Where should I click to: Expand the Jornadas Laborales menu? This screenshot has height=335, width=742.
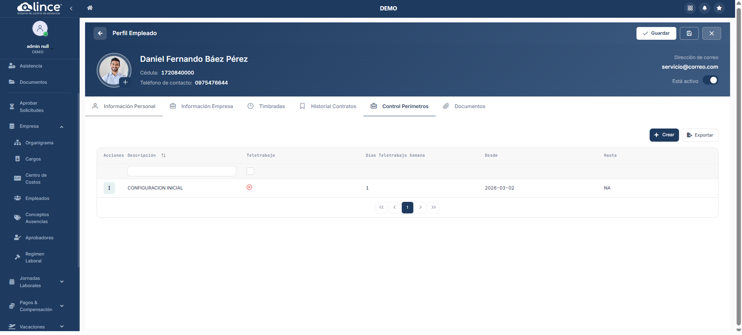click(62, 282)
